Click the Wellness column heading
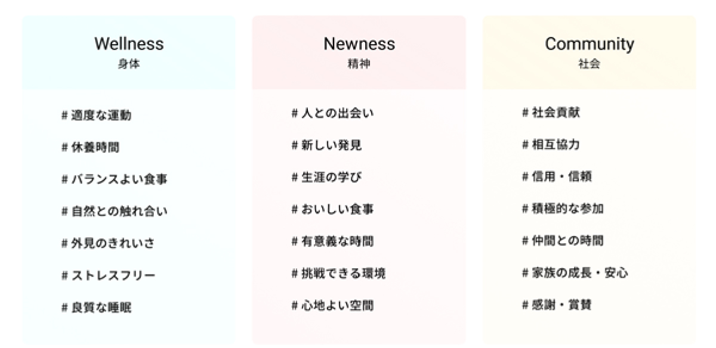 [129, 44]
